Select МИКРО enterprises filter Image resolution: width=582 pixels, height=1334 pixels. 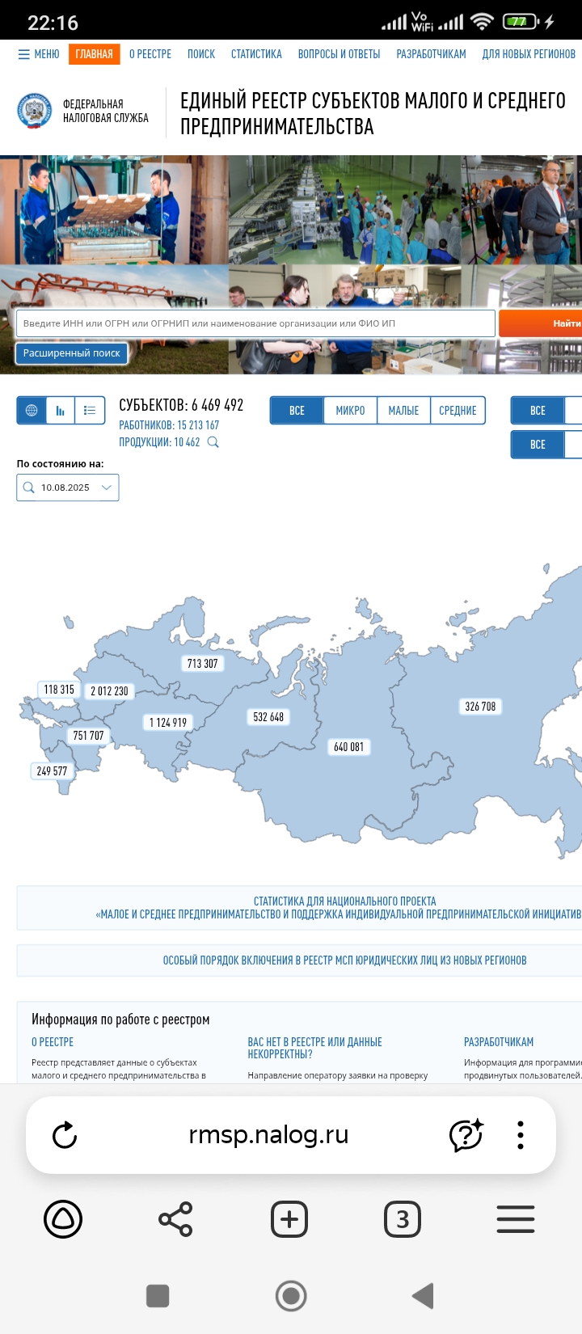point(350,411)
